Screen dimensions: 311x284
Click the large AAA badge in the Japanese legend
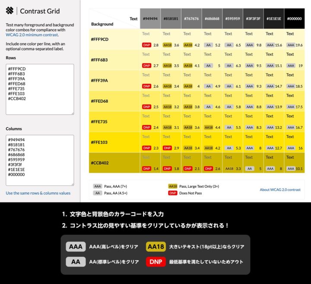[x=76, y=247]
